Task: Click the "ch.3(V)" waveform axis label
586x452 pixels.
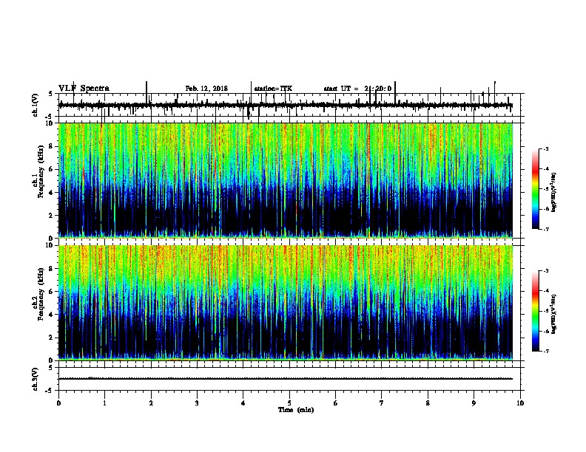Action: pos(36,379)
